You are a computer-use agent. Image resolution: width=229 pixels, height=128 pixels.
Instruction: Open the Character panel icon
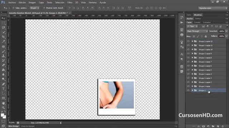182,54
